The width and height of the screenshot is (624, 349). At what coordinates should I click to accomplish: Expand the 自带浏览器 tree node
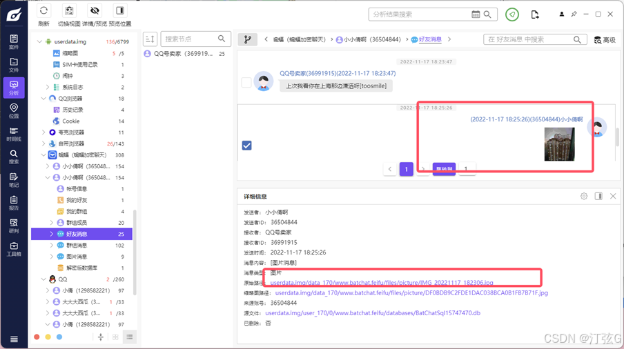43,143
